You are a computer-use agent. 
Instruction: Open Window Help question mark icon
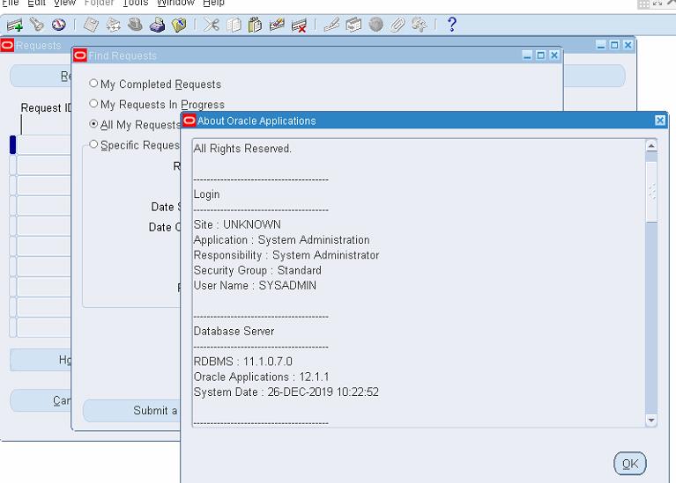[x=451, y=25]
